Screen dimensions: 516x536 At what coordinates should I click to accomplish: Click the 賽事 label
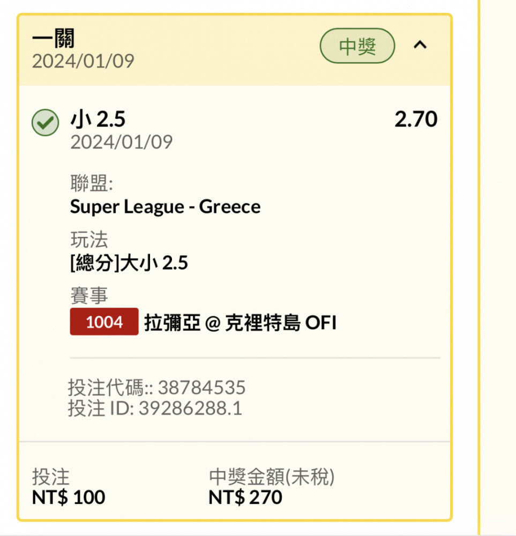pyautogui.click(x=89, y=295)
